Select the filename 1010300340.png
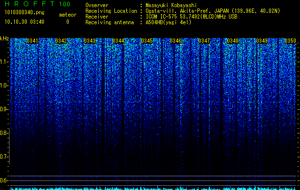Viewport: 300px width, 190px height. point(25,13)
